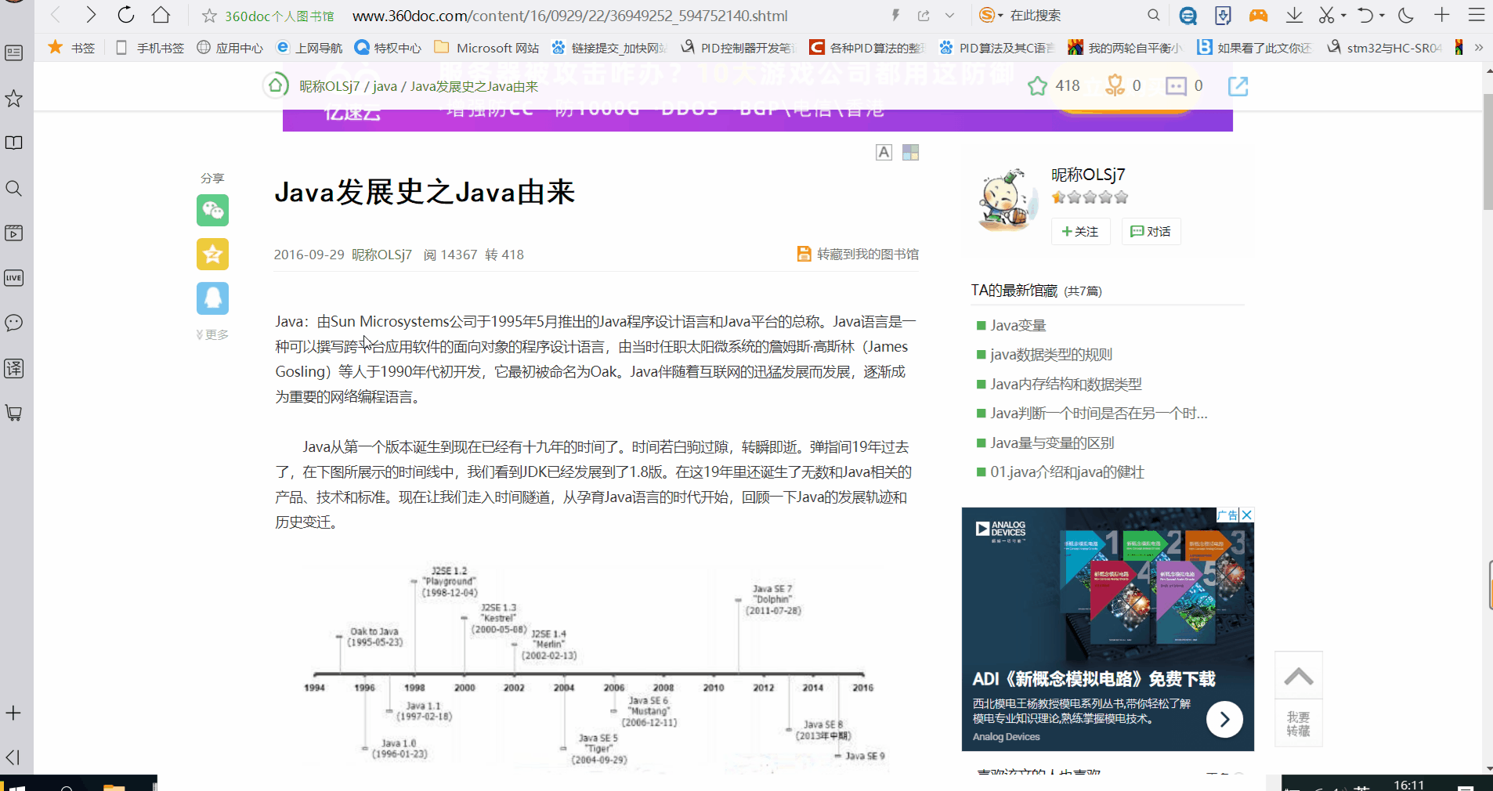The width and height of the screenshot is (1493, 791).
Task: Click the blue share arrow in the page header
Action: tap(1238, 85)
